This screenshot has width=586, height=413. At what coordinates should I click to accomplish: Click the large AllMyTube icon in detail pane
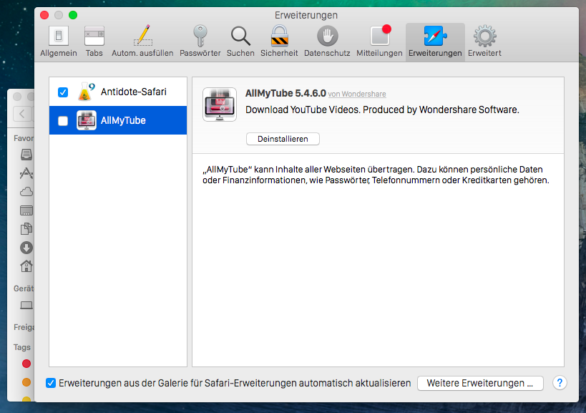[220, 105]
